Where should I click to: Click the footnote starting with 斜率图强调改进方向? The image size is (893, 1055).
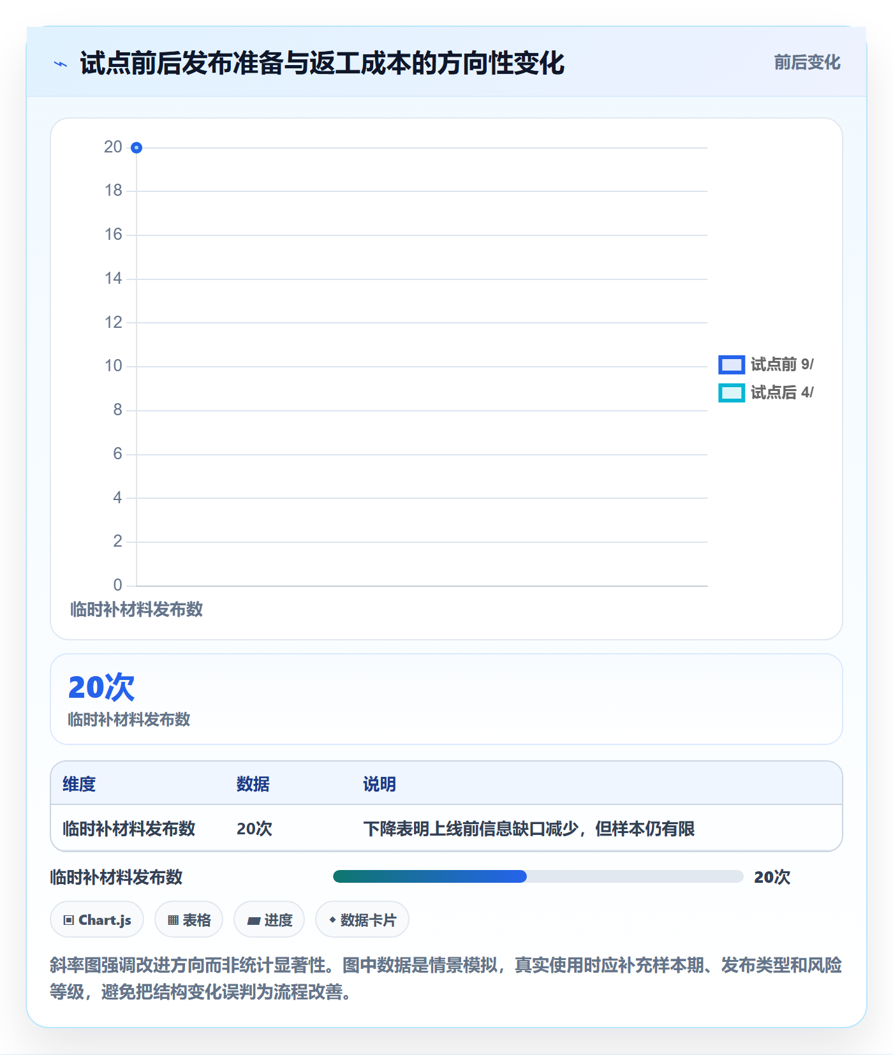(x=446, y=978)
